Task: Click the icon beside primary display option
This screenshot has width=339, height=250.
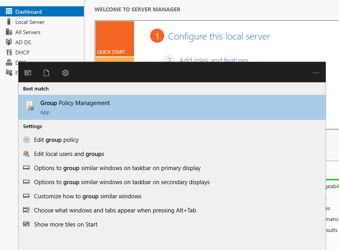Action: coord(26,168)
